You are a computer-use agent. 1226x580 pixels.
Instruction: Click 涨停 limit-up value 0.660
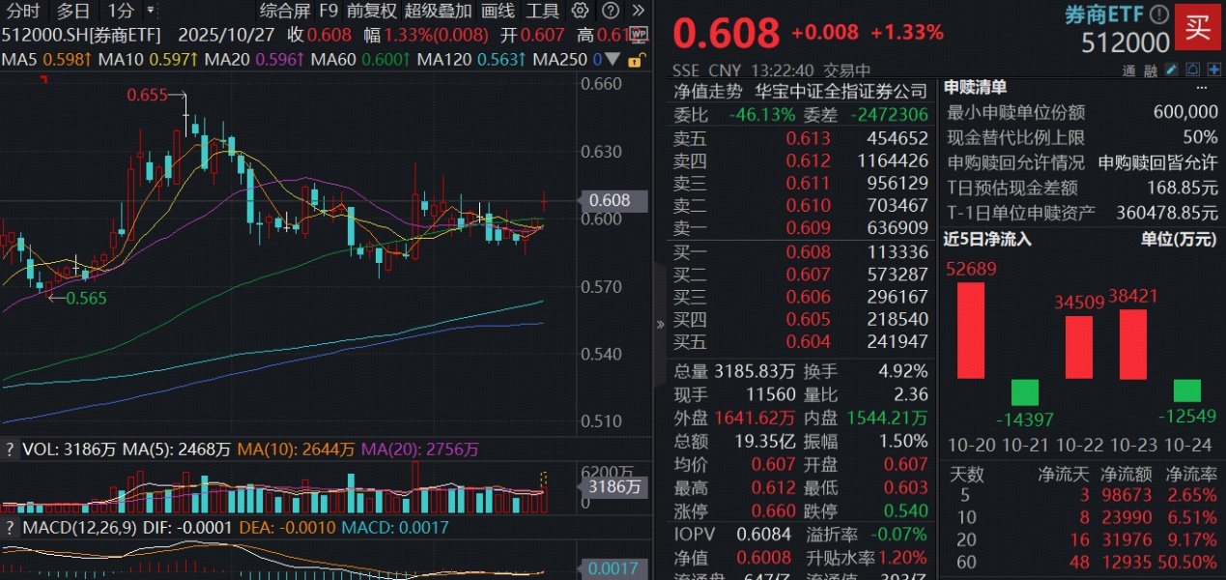(x=771, y=511)
